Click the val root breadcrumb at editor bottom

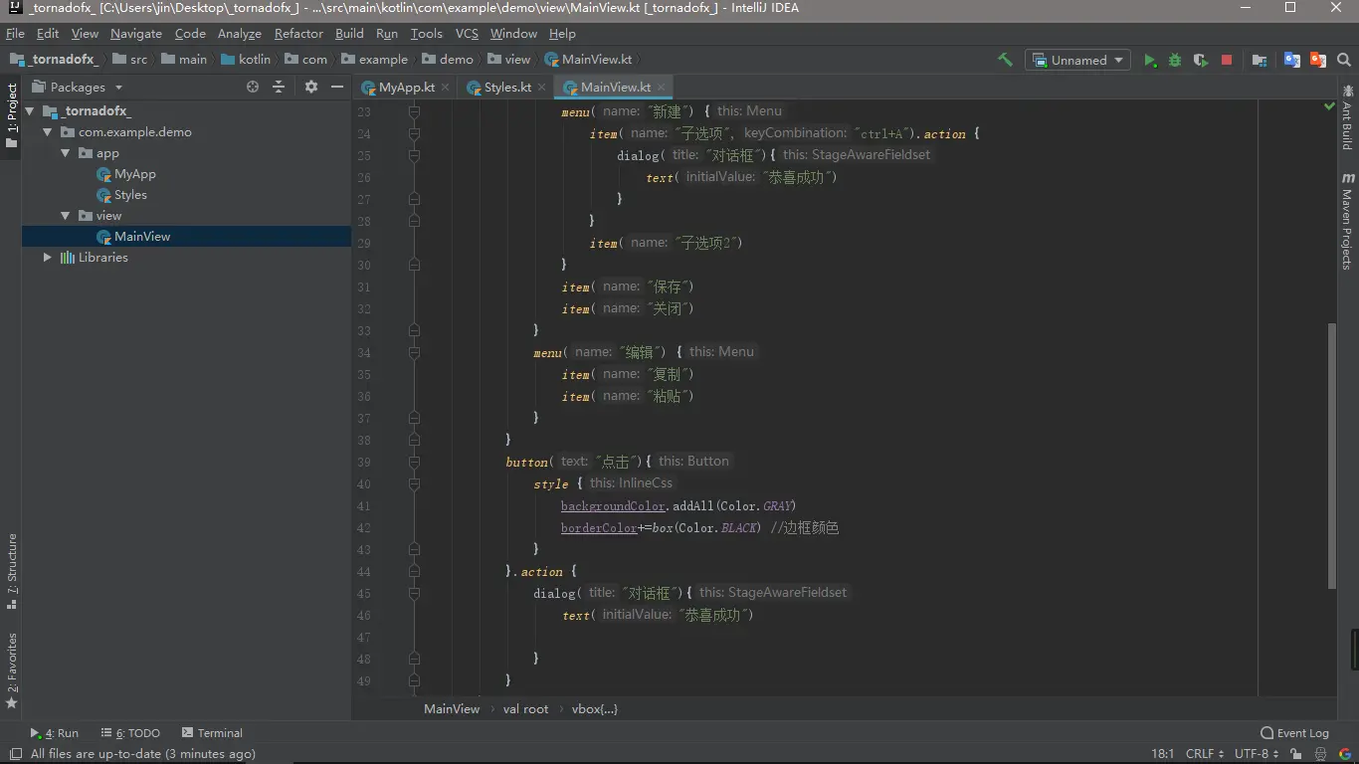coord(525,709)
